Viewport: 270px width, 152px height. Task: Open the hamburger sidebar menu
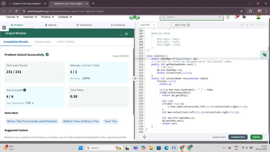pyautogui.click(x=4, y=27)
